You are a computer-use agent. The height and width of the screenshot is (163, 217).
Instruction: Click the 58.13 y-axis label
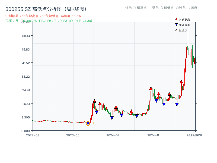pos(26,36)
